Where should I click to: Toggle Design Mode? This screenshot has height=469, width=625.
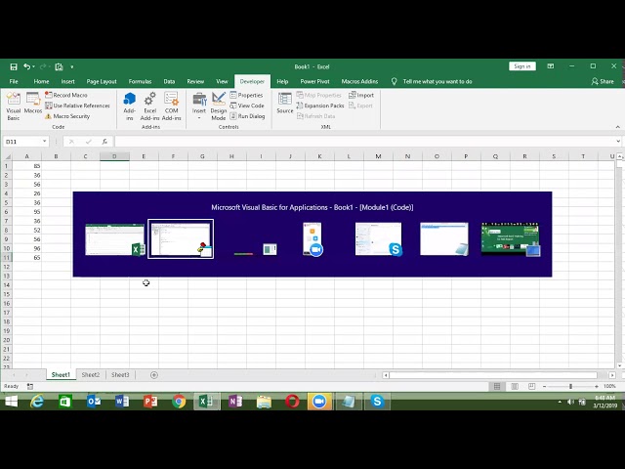pyautogui.click(x=219, y=107)
